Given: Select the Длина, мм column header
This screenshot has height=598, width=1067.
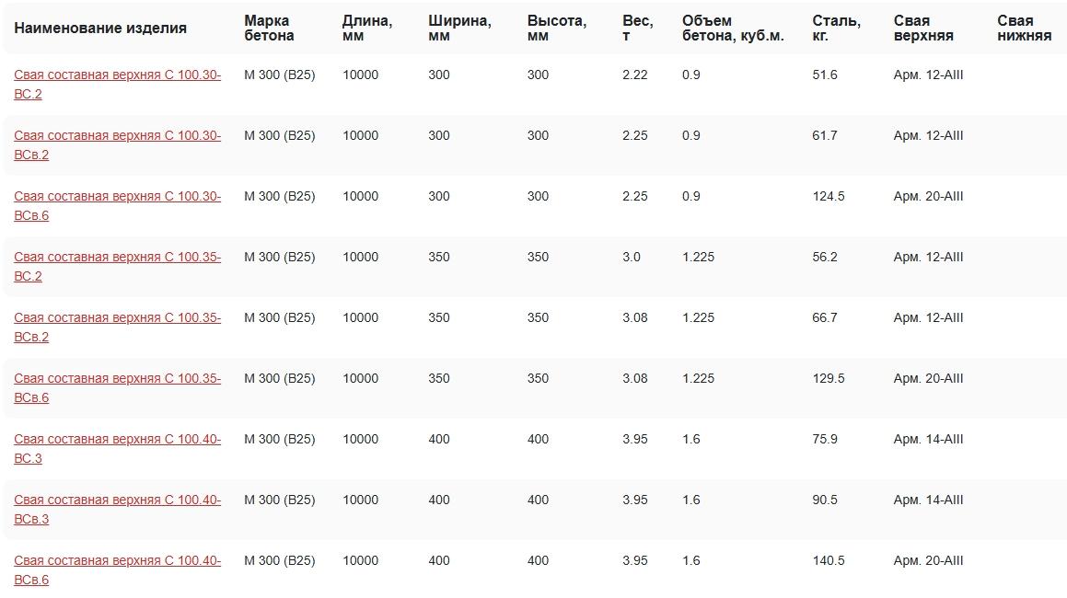Looking at the screenshot, I should 366,29.
